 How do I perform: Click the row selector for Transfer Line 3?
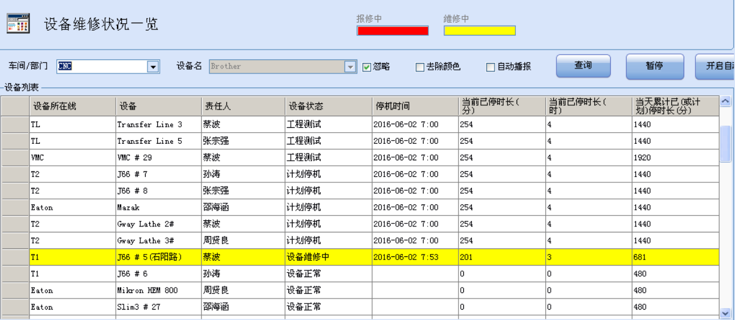click(x=15, y=124)
